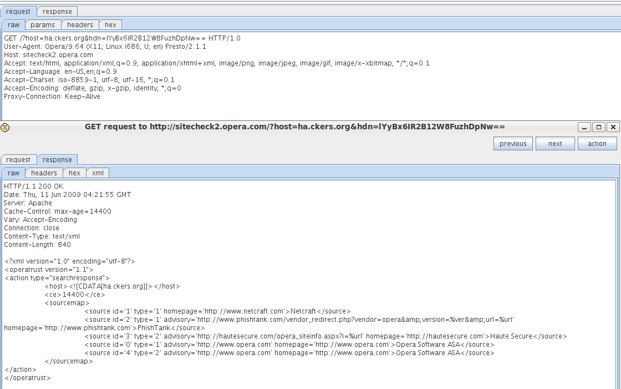Click the Opera Software ASA source id='4' line
621x389 pixels.
pos(289,352)
